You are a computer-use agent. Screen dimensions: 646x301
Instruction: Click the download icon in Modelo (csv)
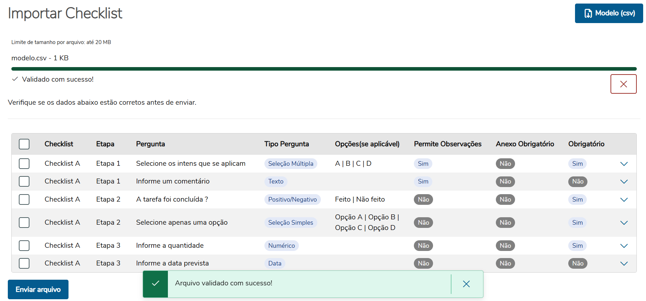click(588, 13)
